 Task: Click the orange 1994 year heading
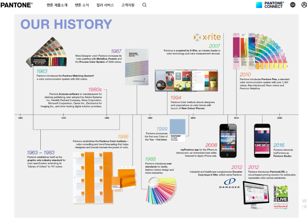[x=176, y=97]
